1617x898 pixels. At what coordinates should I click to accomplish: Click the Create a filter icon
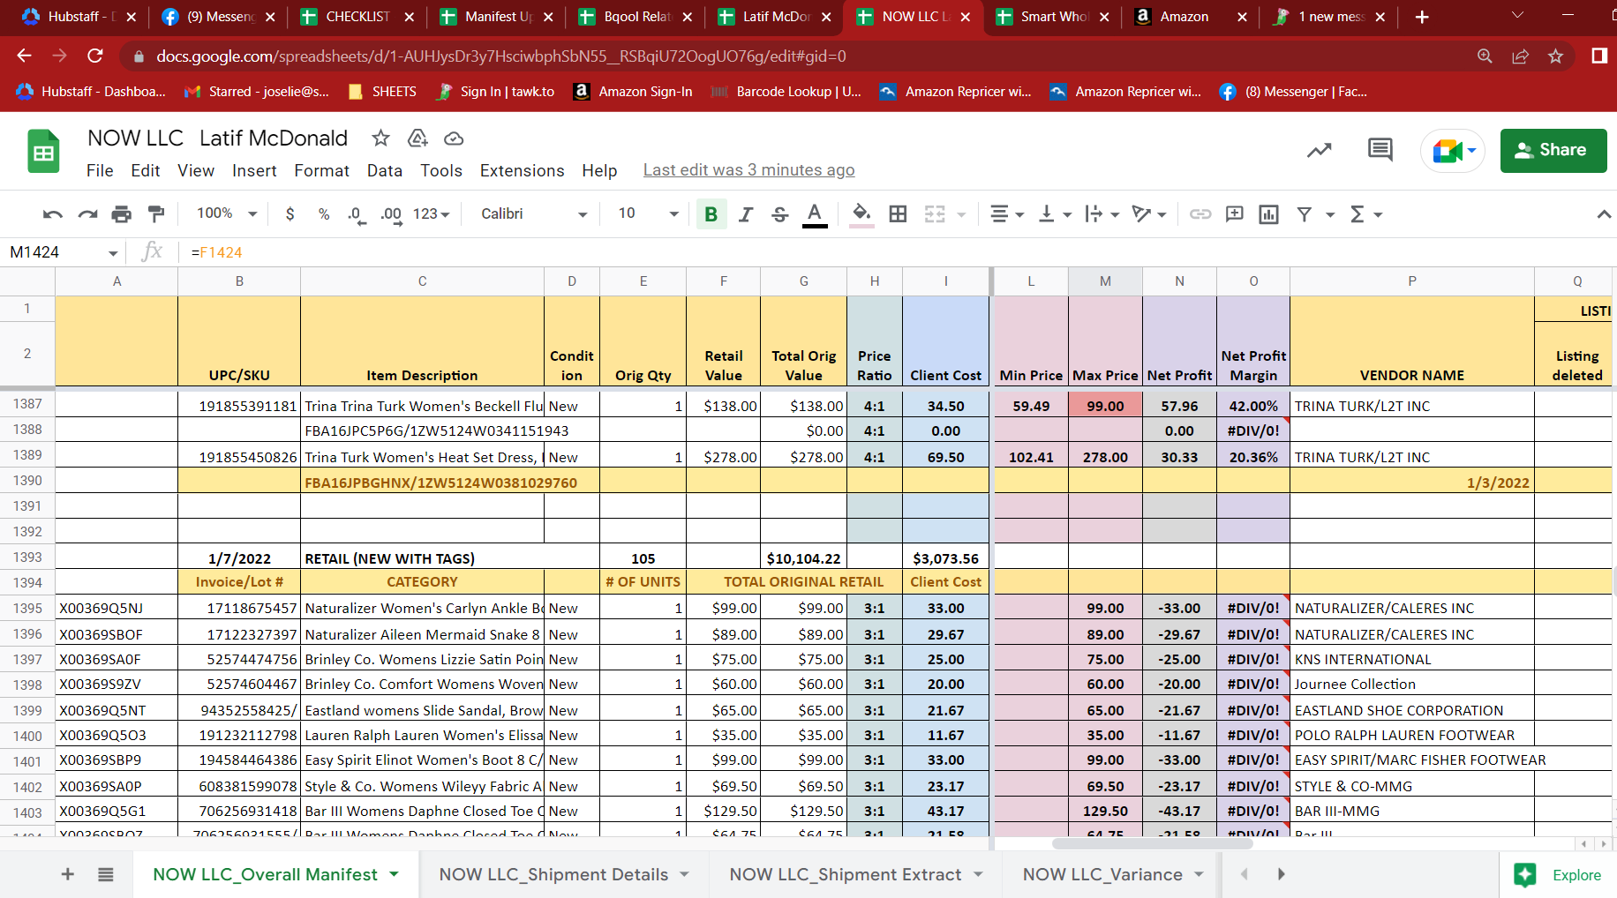(x=1304, y=214)
